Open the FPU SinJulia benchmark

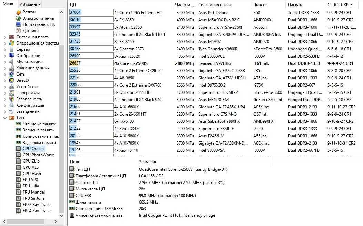click(33, 198)
